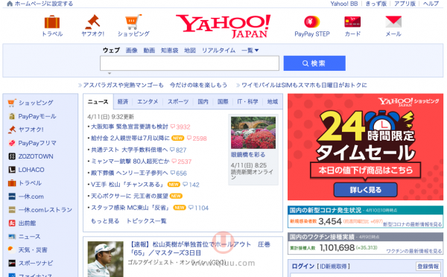Open the Shopping cart icon in header
447x277 pixels.
(x=133, y=22)
